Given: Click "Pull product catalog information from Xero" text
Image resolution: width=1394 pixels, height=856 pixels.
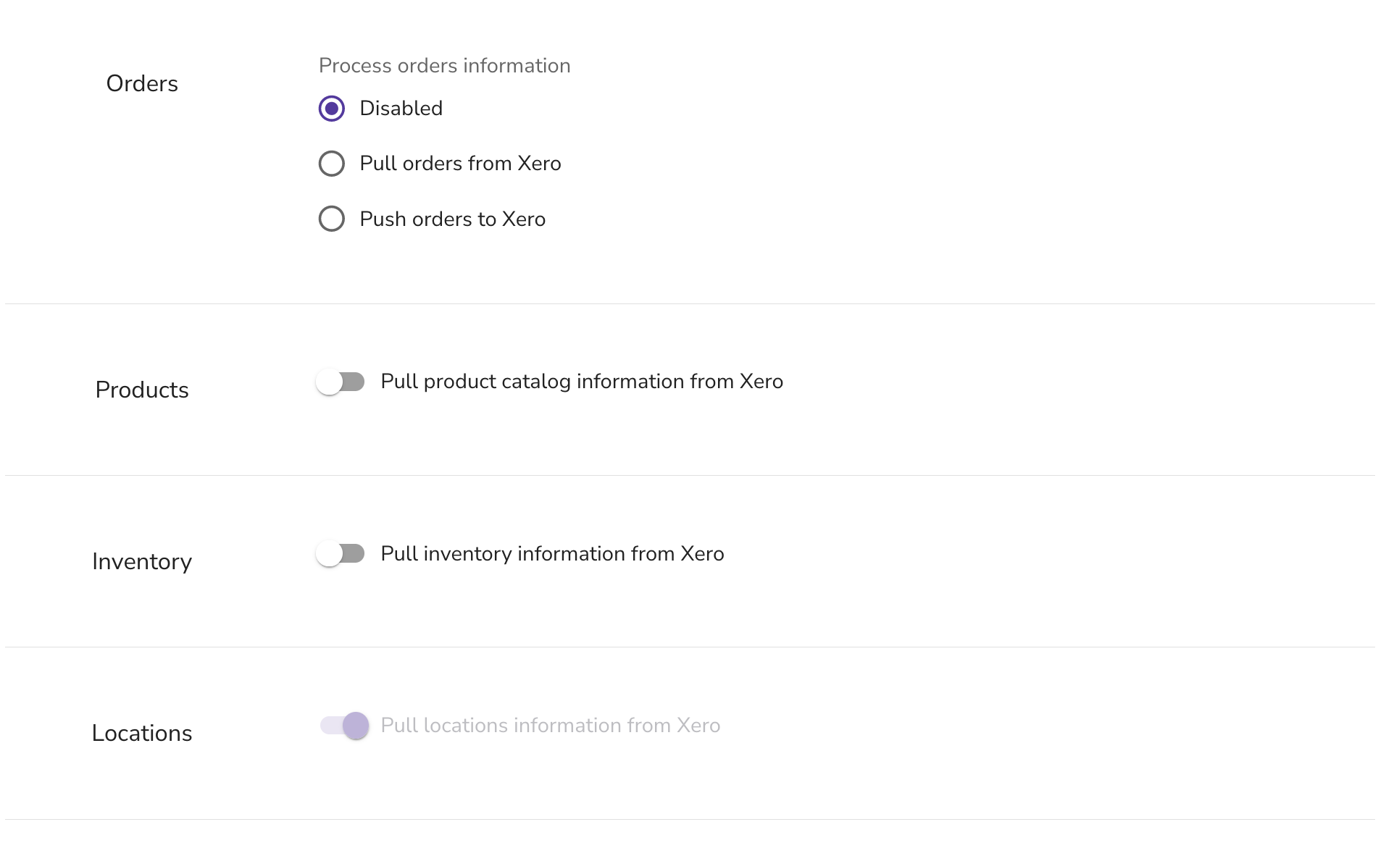Looking at the screenshot, I should point(582,382).
